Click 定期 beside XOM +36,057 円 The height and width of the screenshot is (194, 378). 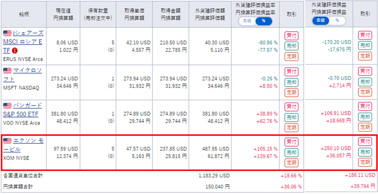click(x=365, y=163)
